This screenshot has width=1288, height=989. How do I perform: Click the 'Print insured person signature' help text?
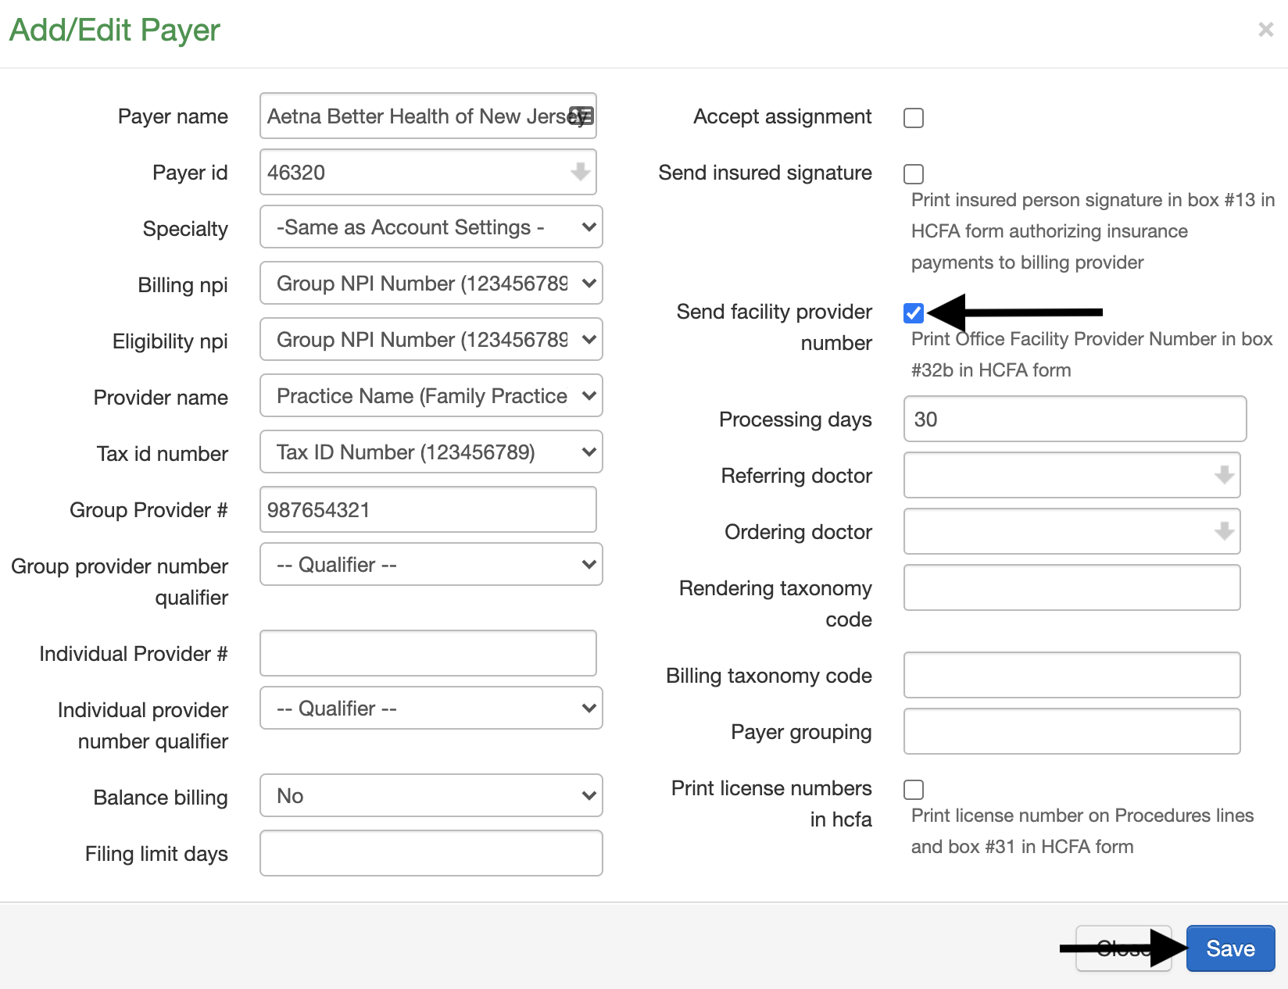pos(1093,231)
